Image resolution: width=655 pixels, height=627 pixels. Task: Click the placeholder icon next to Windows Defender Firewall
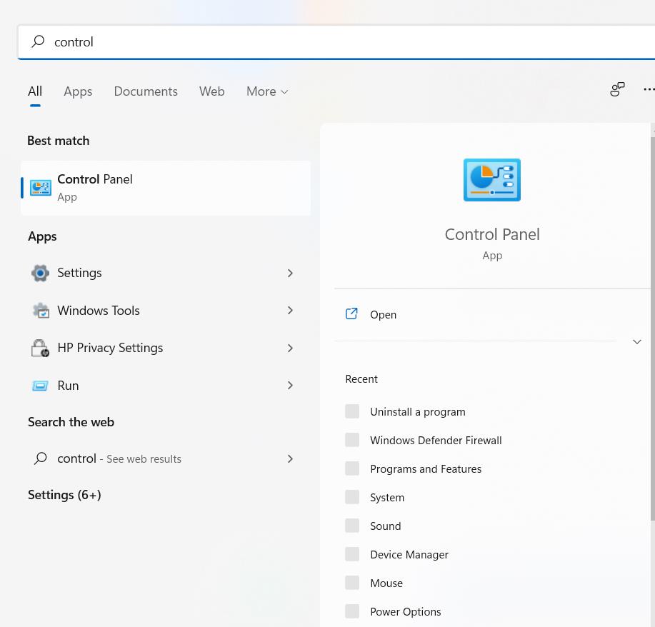coord(352,441)
